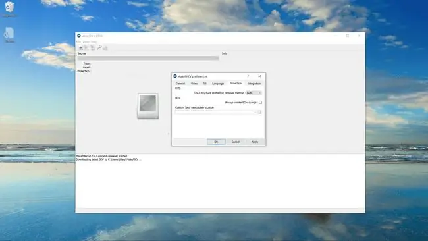Switch to the General tab

(180, 84)
